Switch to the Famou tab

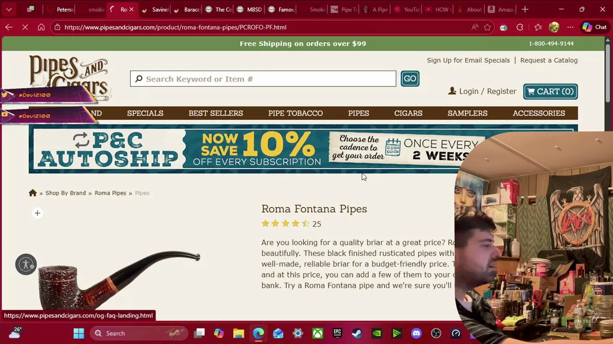pyautogui.click(x=281, y=9)
